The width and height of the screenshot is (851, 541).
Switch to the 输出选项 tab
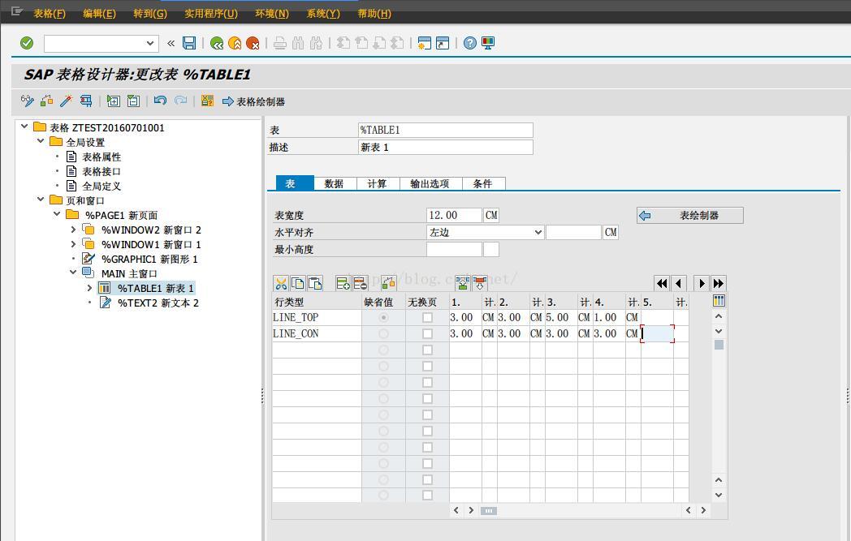pyautogui.click(x=430, y=184)
